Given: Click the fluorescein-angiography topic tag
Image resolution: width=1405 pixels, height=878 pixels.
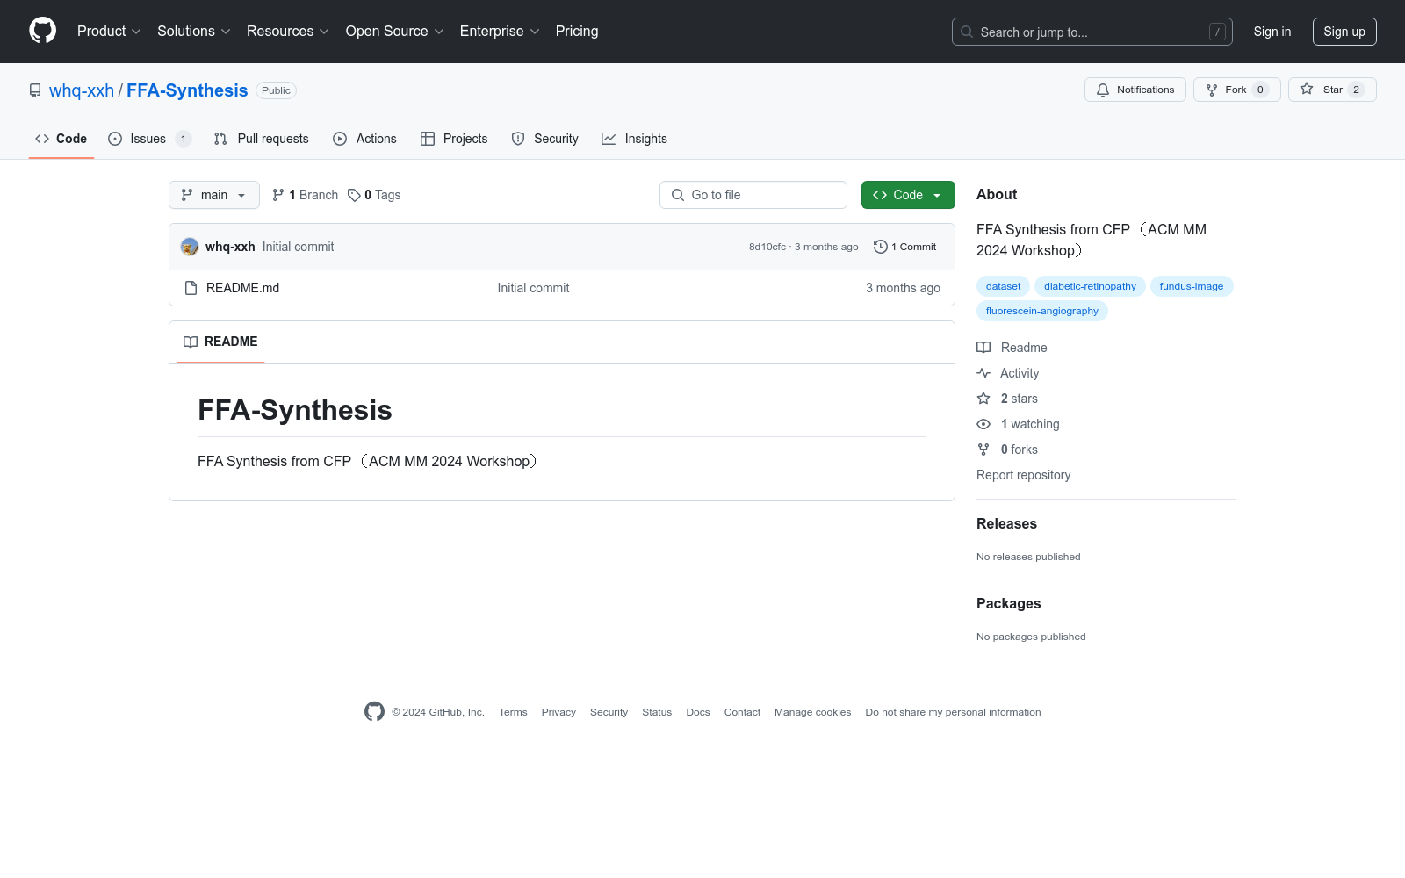Looking at the screenshot, I should click(1042, 311).
